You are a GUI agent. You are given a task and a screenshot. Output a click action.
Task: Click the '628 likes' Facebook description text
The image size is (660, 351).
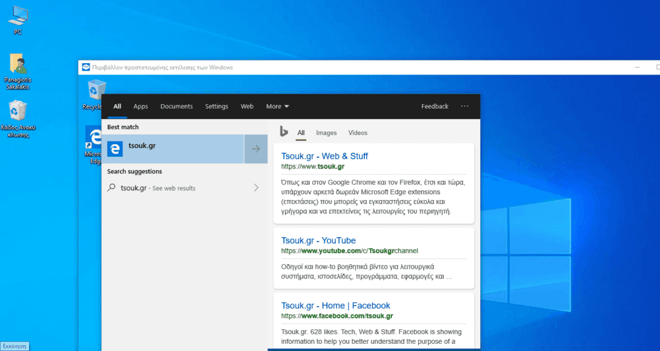pos(371,337)
